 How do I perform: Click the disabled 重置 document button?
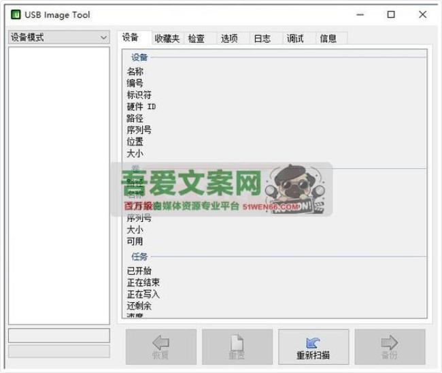click(237, 346)
